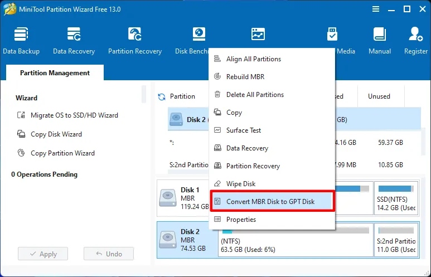Select Copy in the context menu
Screen dimensions: 431x277
click(272, 113)
